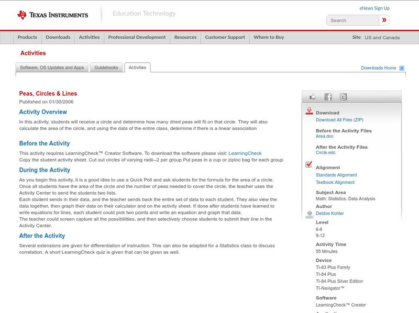Click the TI-Navigator device entry
This screenshot has height=313, width=419.
330,288
